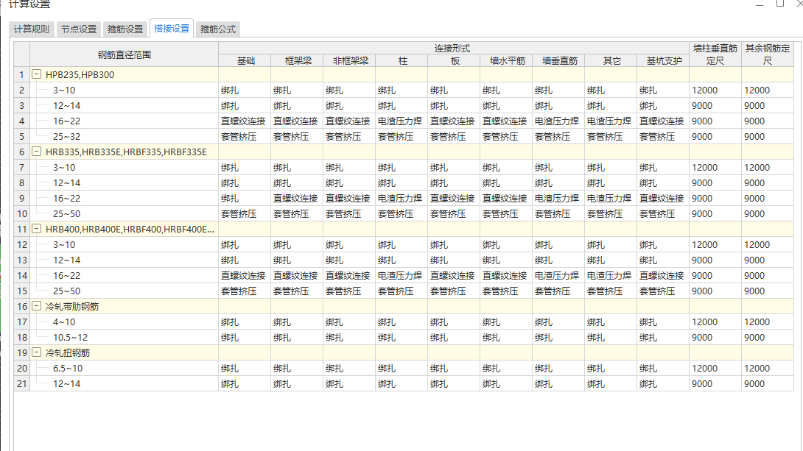Select row number 10 header
Screen dimensions: 803x451
coord(22,214)
